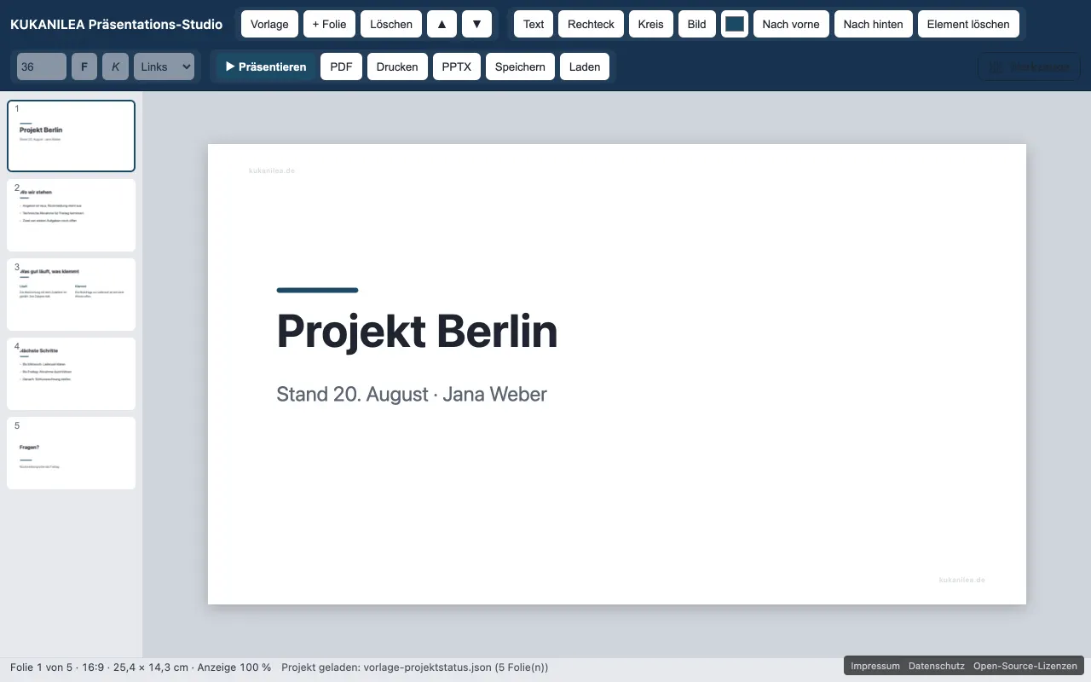Click the font size field showing 36
This screenshot has height=682, width=1091.
coord(41,66)
